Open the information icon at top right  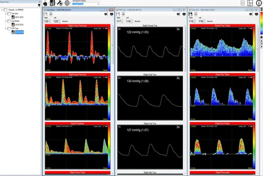click(x=259, y=3)
